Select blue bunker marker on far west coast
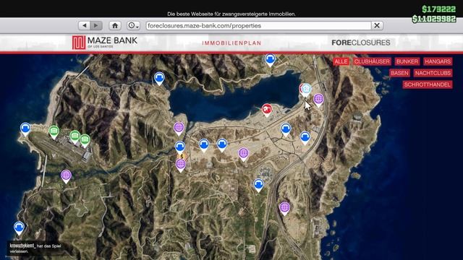Viewport: 463px width, 260px height. point(25,129)
